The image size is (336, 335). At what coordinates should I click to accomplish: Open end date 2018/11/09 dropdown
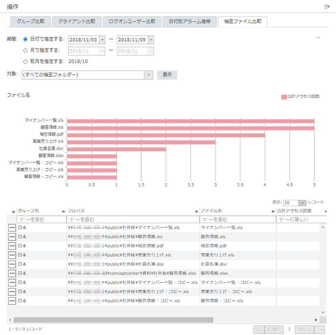[151, 40]
